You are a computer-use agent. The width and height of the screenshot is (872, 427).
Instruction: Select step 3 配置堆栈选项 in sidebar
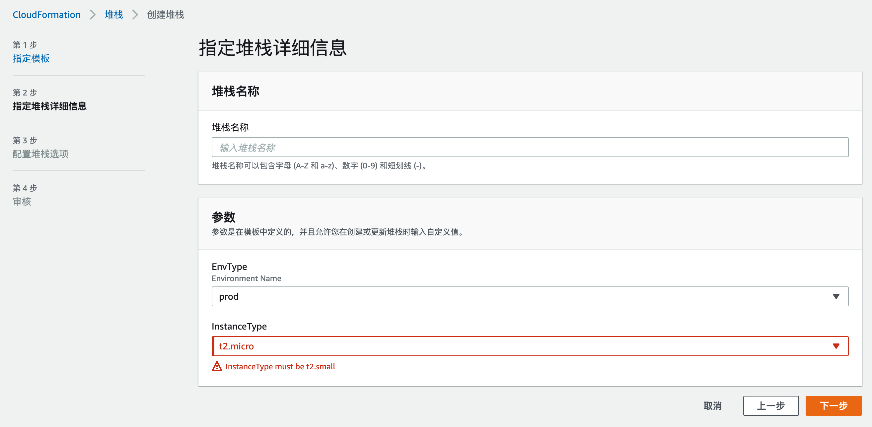40,154
